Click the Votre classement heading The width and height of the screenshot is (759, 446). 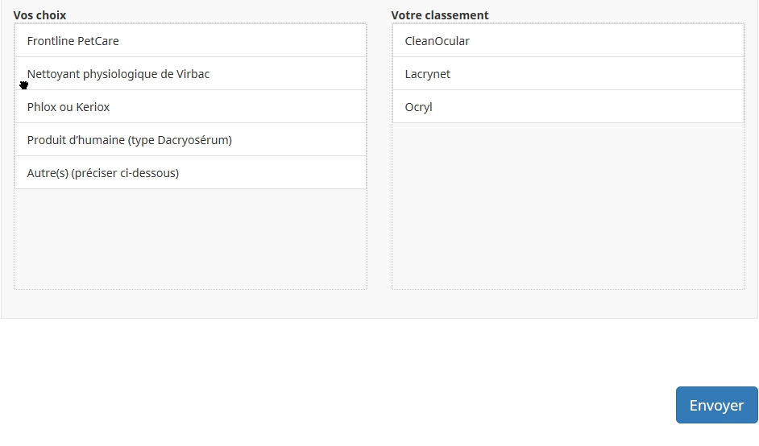point(440,15)
